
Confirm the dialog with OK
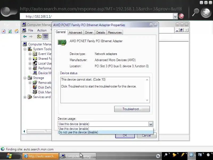125,135
